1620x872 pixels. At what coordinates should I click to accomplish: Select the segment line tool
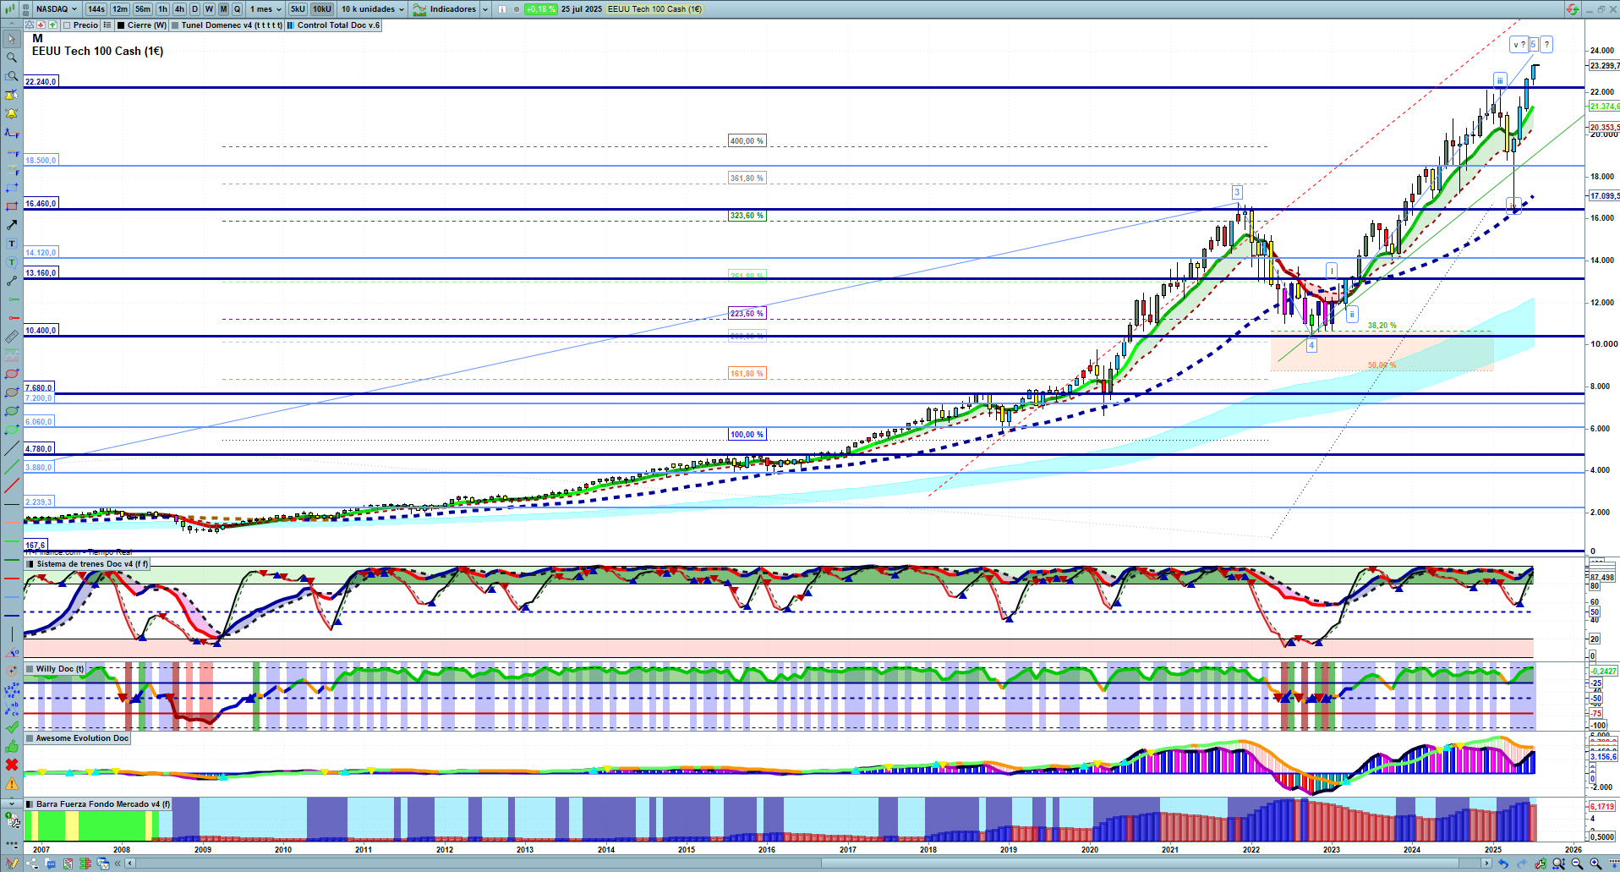pyautogui.click(x=11, y=281)
